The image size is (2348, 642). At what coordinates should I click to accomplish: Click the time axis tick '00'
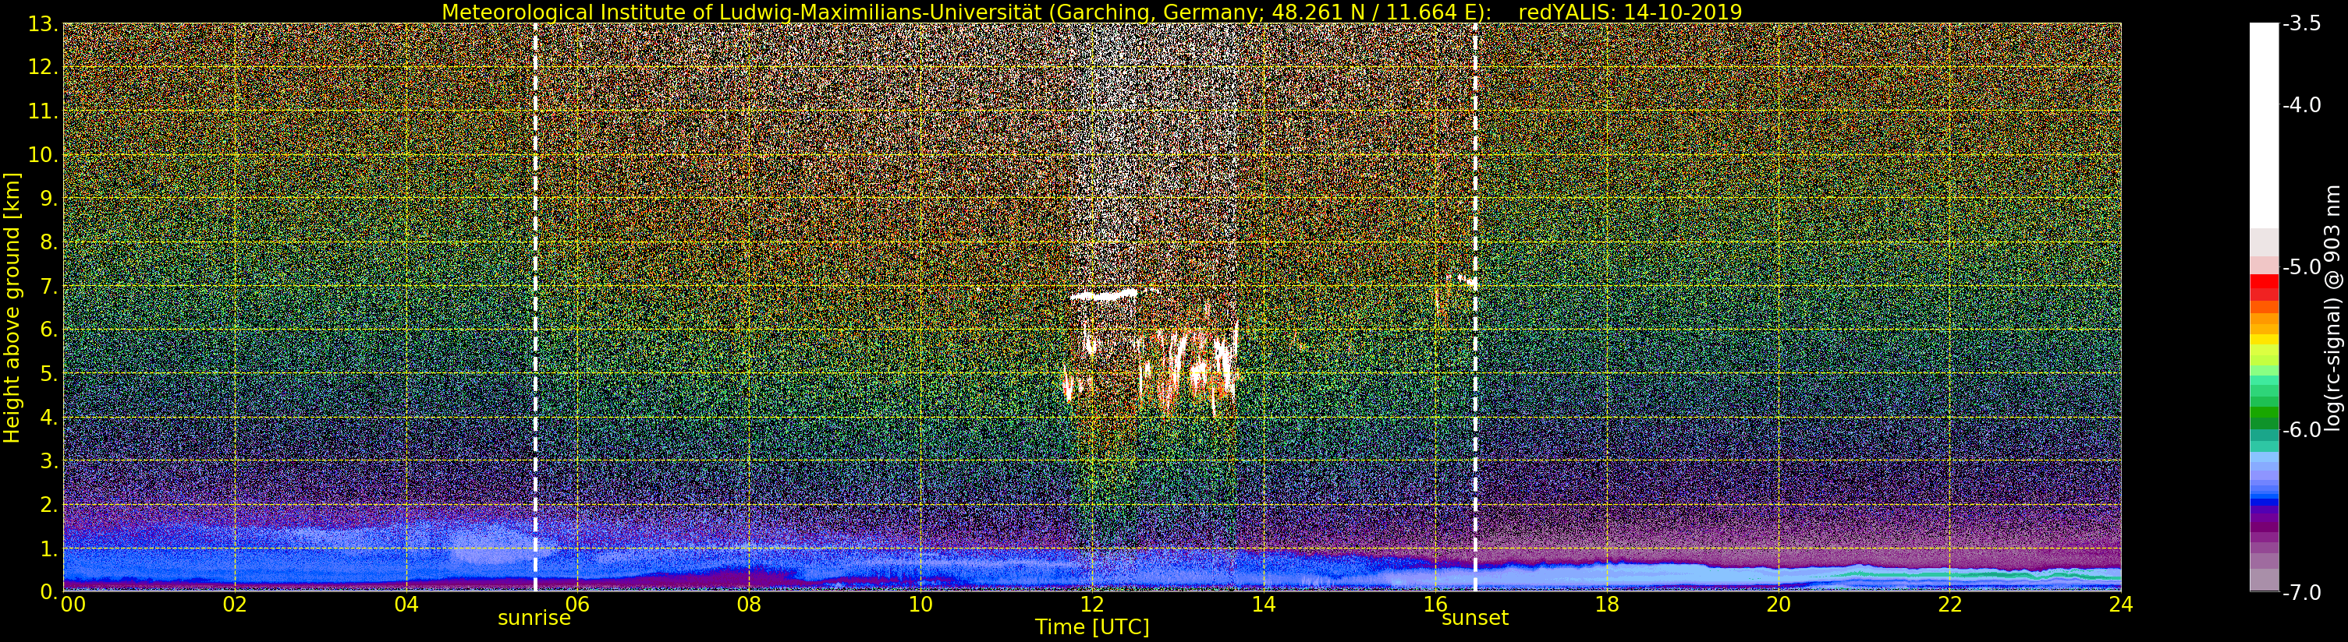coord(73,605)
